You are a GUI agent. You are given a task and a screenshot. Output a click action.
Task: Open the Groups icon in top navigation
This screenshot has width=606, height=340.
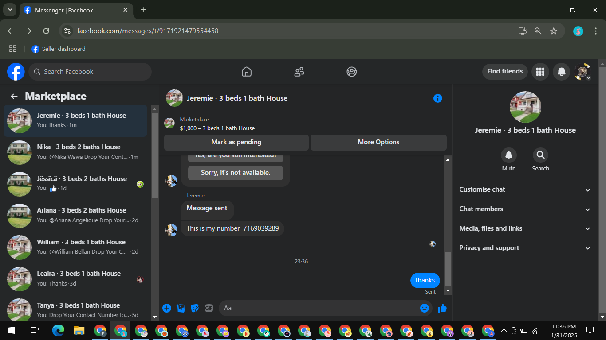click(x=352, y=72)
